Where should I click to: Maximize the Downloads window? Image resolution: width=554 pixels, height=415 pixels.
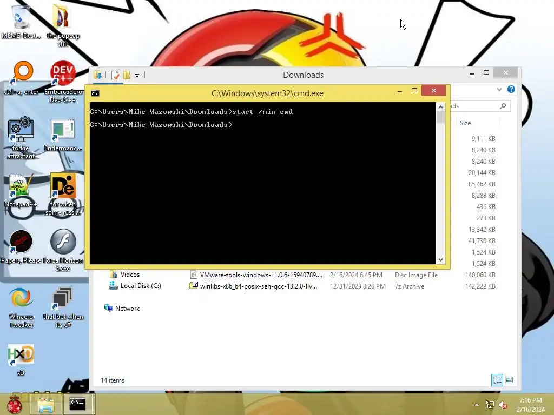[x=486, y=73]
